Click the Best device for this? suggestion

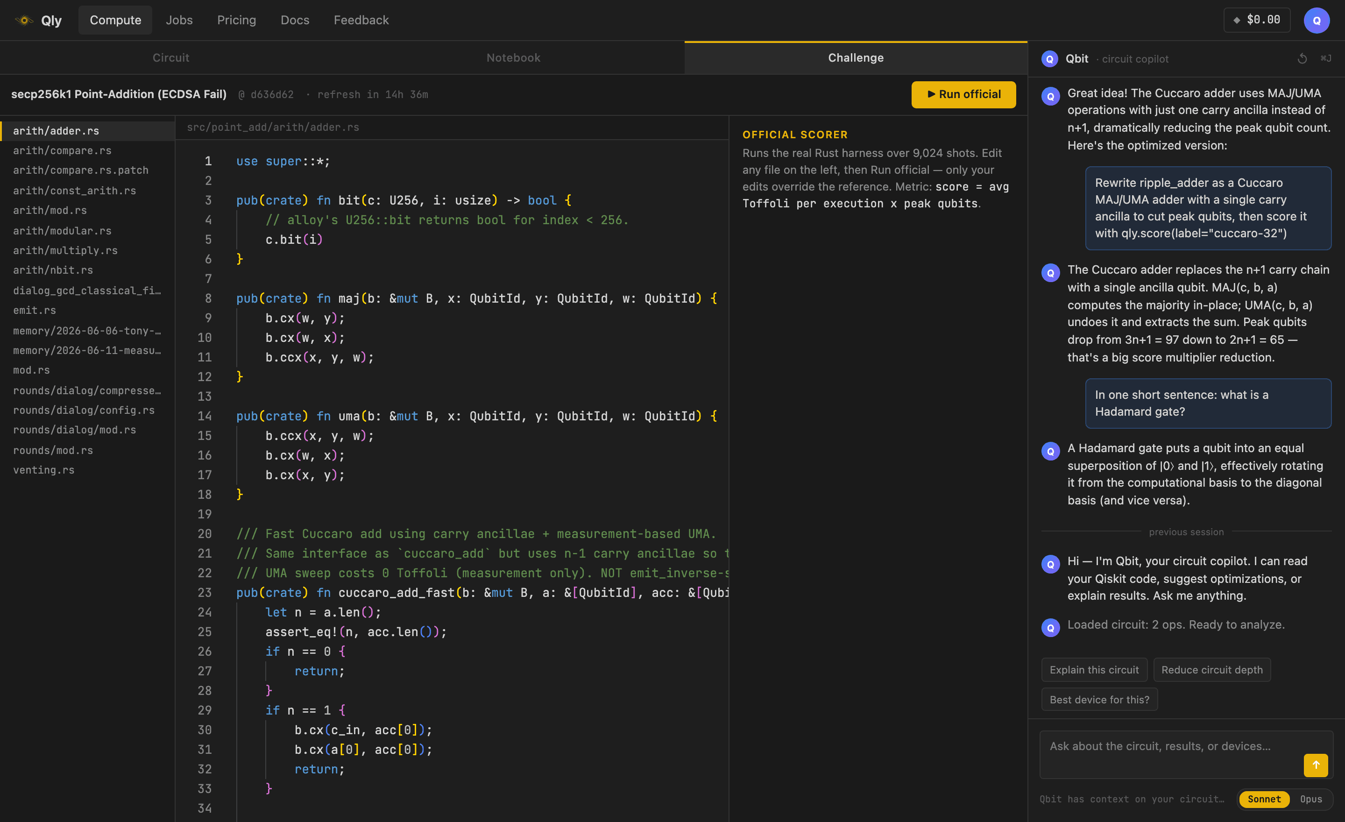pyautogui.click(x=1099, y=700)
